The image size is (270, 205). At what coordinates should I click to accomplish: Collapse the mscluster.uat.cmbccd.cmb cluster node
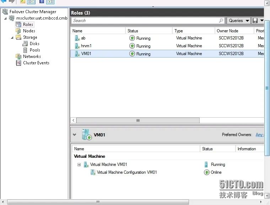pyautogui.click(x=5, y=18)
